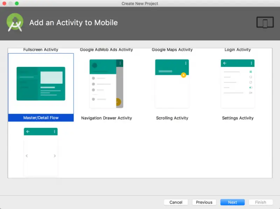Choose the Navigation Drawer Activity preview
The height and width of the screenshot is (209, 280).
point(106,84)
